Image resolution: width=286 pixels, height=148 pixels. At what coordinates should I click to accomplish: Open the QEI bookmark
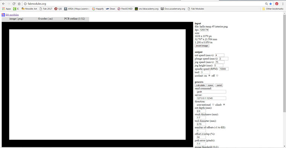click(x=58, y=9)
